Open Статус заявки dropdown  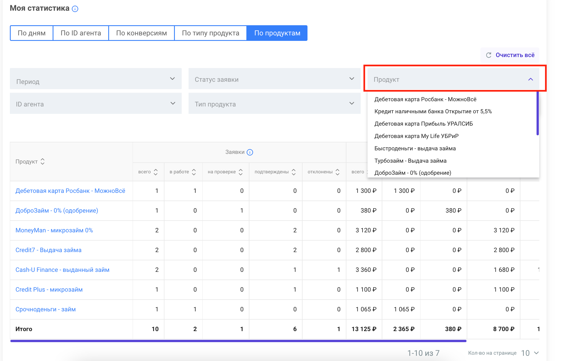pos(274,79)
